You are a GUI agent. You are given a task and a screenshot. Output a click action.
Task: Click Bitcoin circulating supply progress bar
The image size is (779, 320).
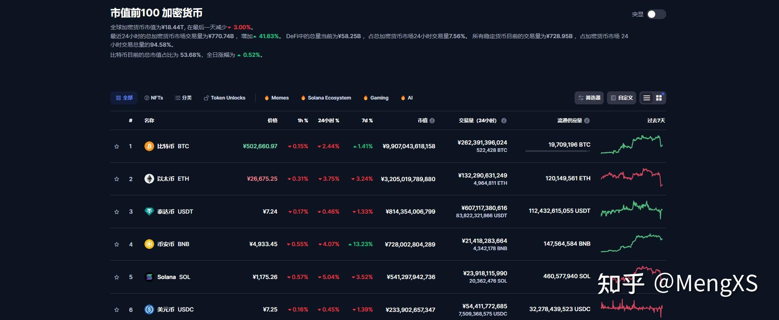(557, 151)
